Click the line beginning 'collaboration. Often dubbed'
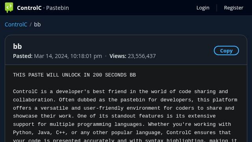 click(125, 100)
